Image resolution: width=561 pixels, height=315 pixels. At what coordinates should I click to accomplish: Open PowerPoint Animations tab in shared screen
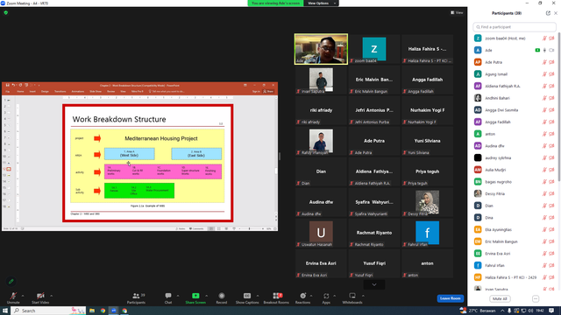coord(78,91)
